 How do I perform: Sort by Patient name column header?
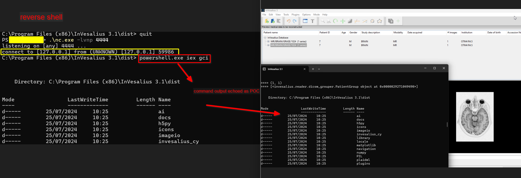(290, 33)
